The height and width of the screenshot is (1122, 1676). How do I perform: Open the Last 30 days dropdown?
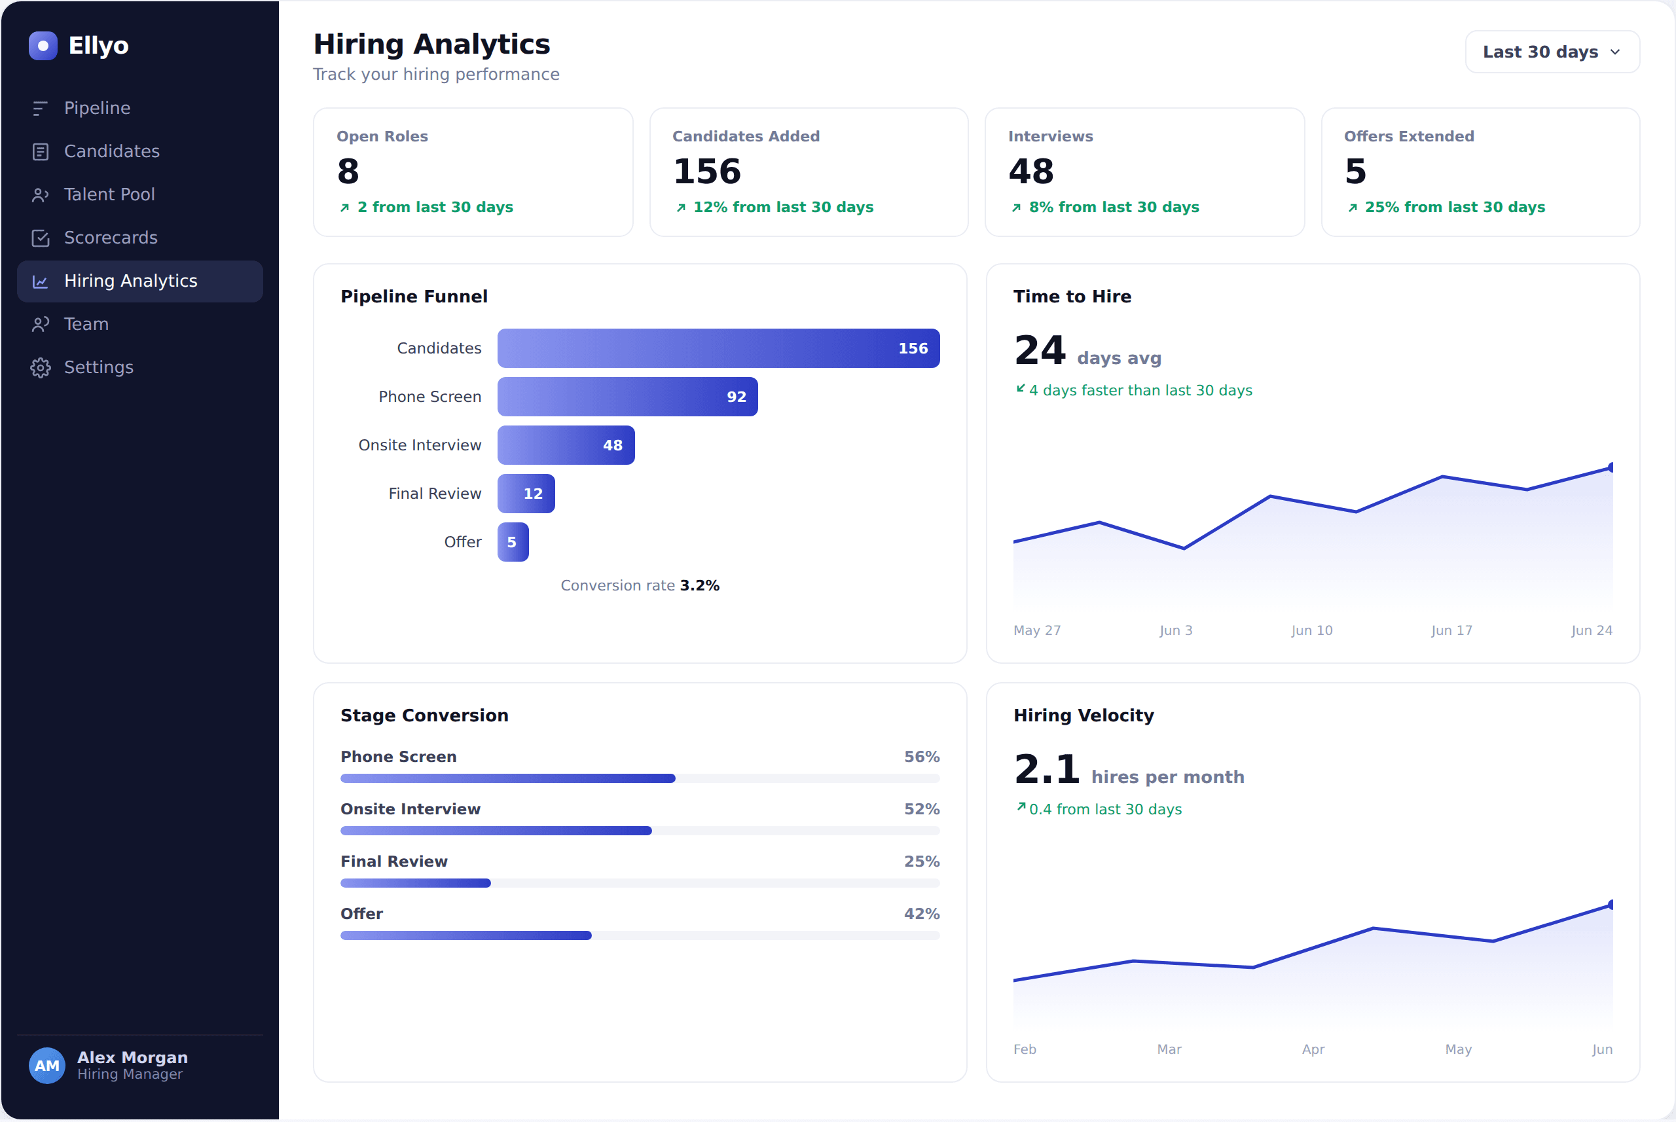point(1552,52)
